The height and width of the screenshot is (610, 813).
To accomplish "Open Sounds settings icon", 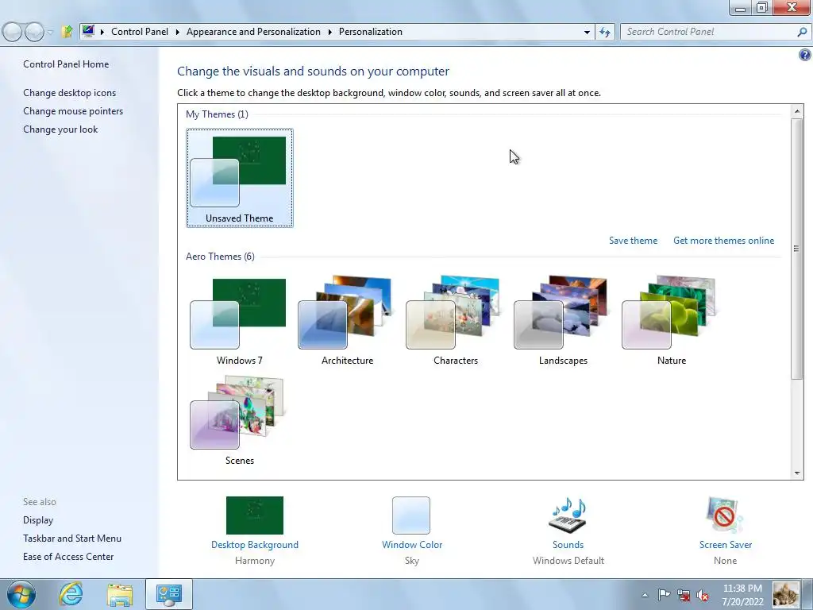I will pyautogui.click(x=567, y=515).
